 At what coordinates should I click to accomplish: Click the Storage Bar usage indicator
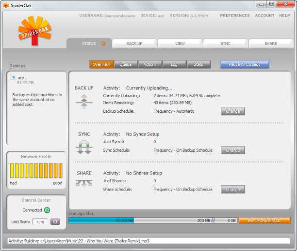pos(152,221)
